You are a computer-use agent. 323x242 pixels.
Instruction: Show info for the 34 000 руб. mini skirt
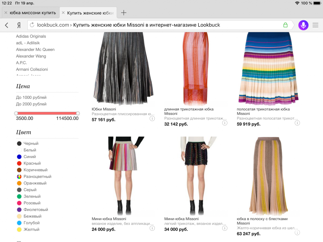225,228
